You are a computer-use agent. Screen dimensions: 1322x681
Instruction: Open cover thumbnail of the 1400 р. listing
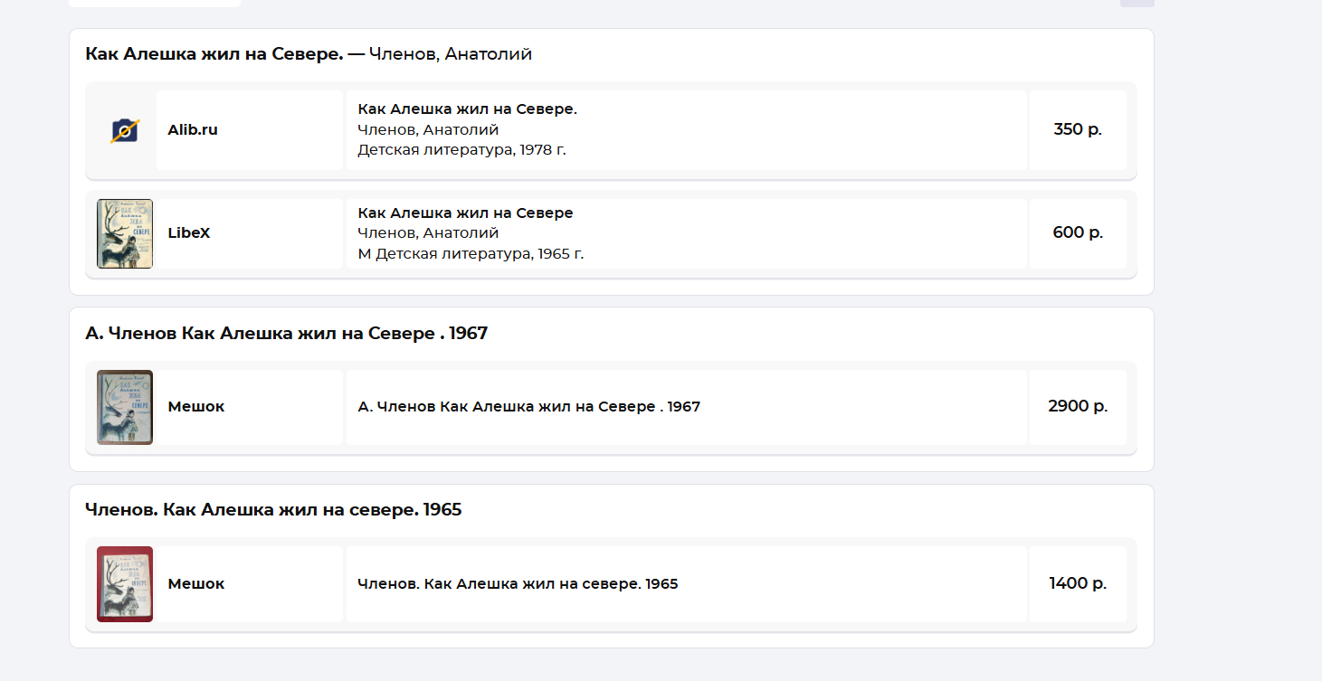click(x=125, y=584)
